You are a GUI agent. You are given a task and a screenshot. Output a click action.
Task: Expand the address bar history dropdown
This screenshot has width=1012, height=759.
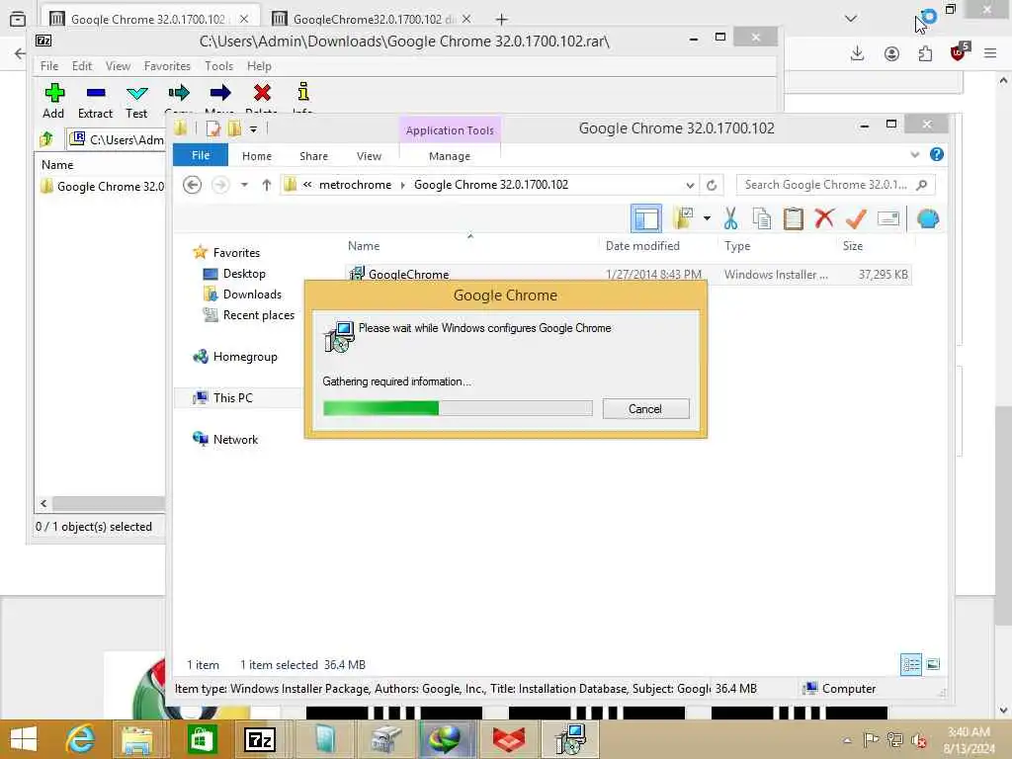pos(690,185)
